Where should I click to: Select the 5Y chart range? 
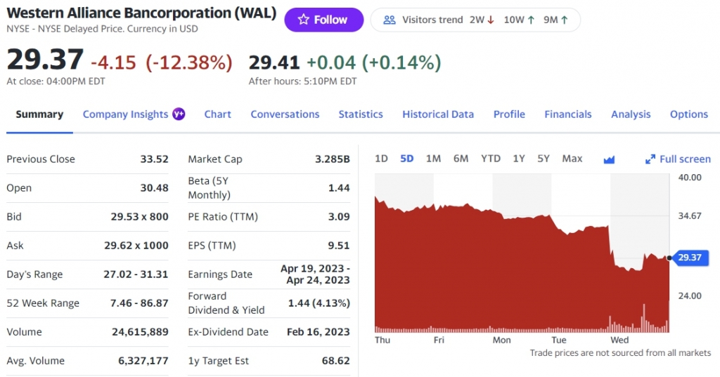[544, 159]
